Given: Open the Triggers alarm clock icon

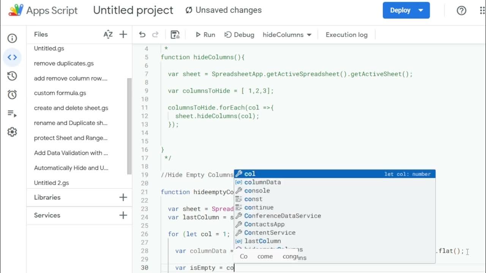Looking at the screenshot, I should point(12,94).
